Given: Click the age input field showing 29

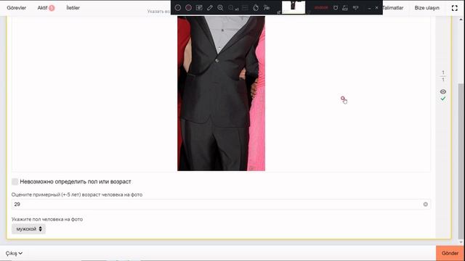Looking at the screenshot, I should (221, 204).
